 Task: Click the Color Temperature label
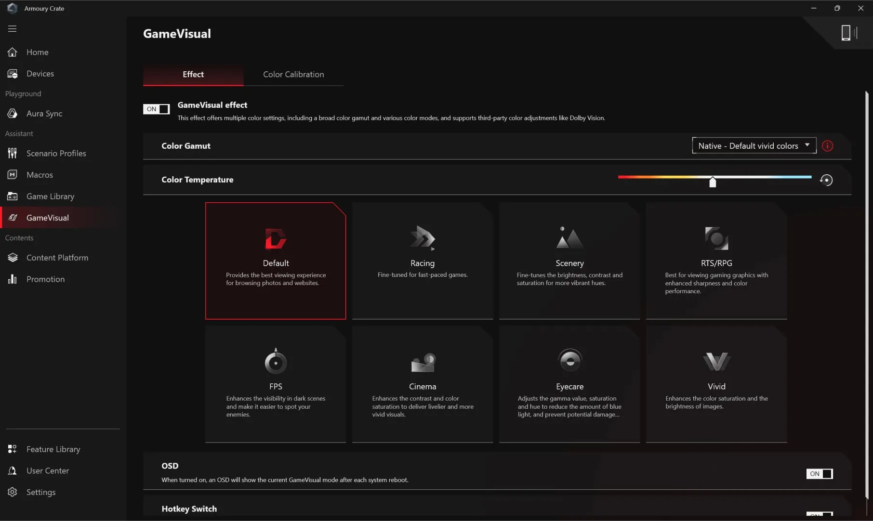click(x=197, y=180)
